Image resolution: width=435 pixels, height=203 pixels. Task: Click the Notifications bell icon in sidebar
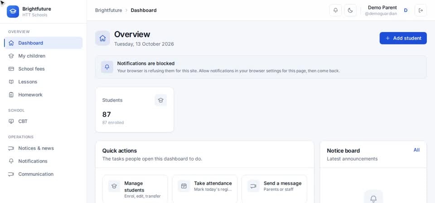click(x=11, y=161)
